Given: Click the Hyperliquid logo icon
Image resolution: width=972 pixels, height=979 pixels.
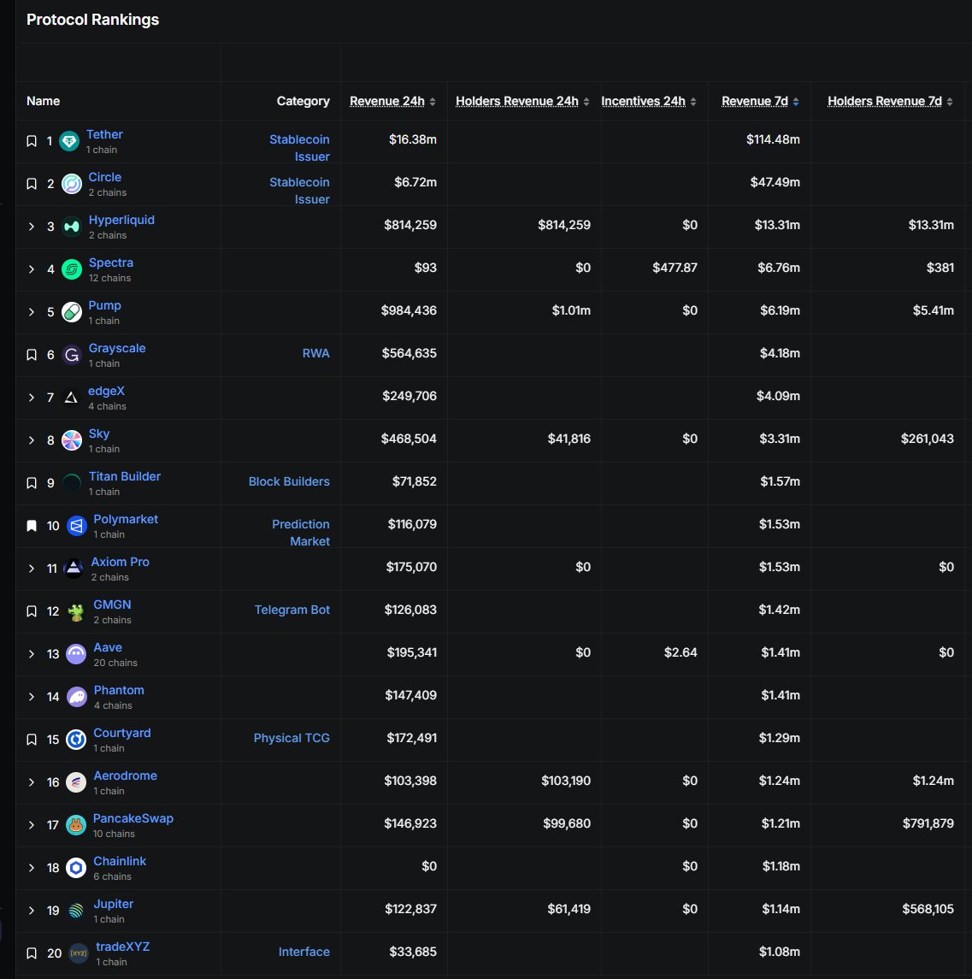Looking at the screenshot, I should pyautogui.click(x=72, y=227).
